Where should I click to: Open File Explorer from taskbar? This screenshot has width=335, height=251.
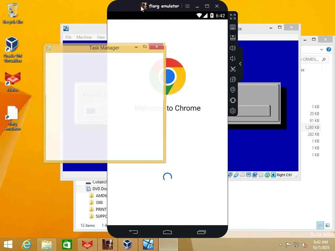47,244
